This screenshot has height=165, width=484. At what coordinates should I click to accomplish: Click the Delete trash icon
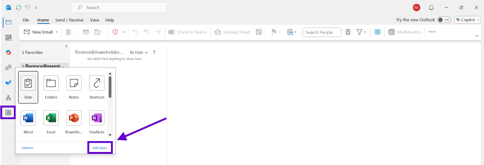[68, 32]
